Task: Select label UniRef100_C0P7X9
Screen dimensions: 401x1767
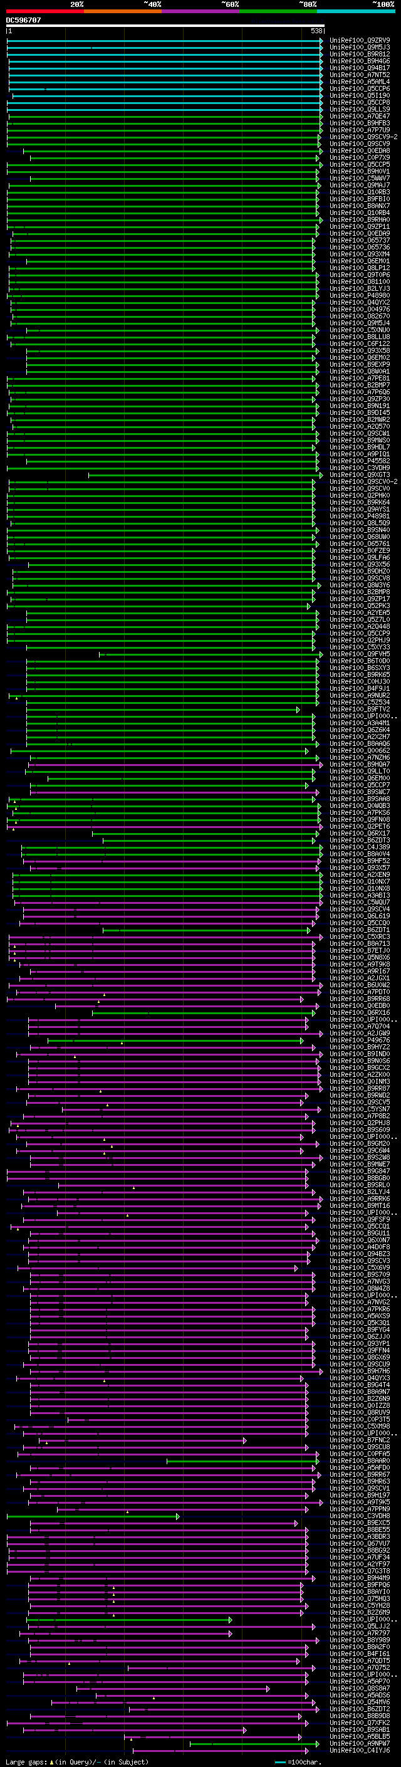Action: click(x=360, y=158)
